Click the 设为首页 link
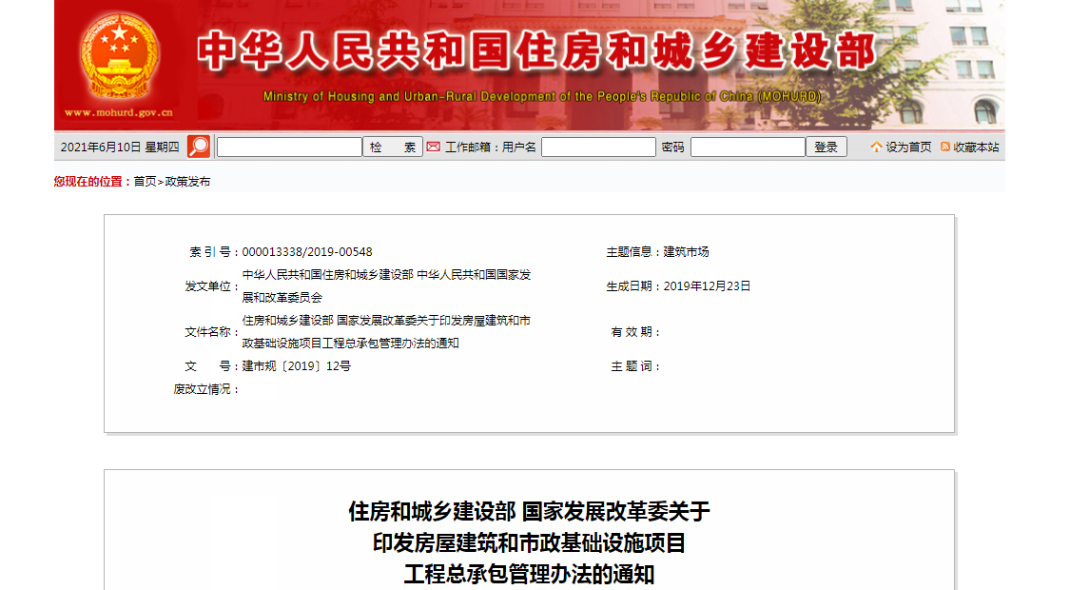 tap(908, 147)
